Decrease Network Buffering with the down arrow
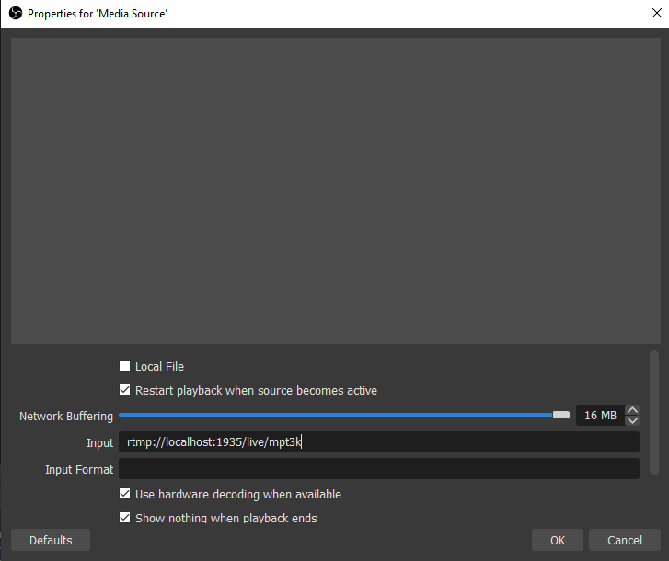Image resolution: width=669 pixels, height=561 pixels. [x=632, y=421]
